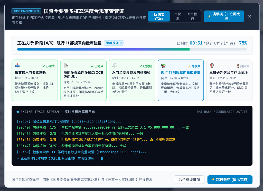The image size is (263, 191).
Task: Click the shield icon on 三维研判聚合 card
Action: (212, 66)
